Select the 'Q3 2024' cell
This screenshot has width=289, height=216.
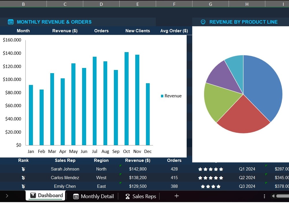[x=247, y=186]
